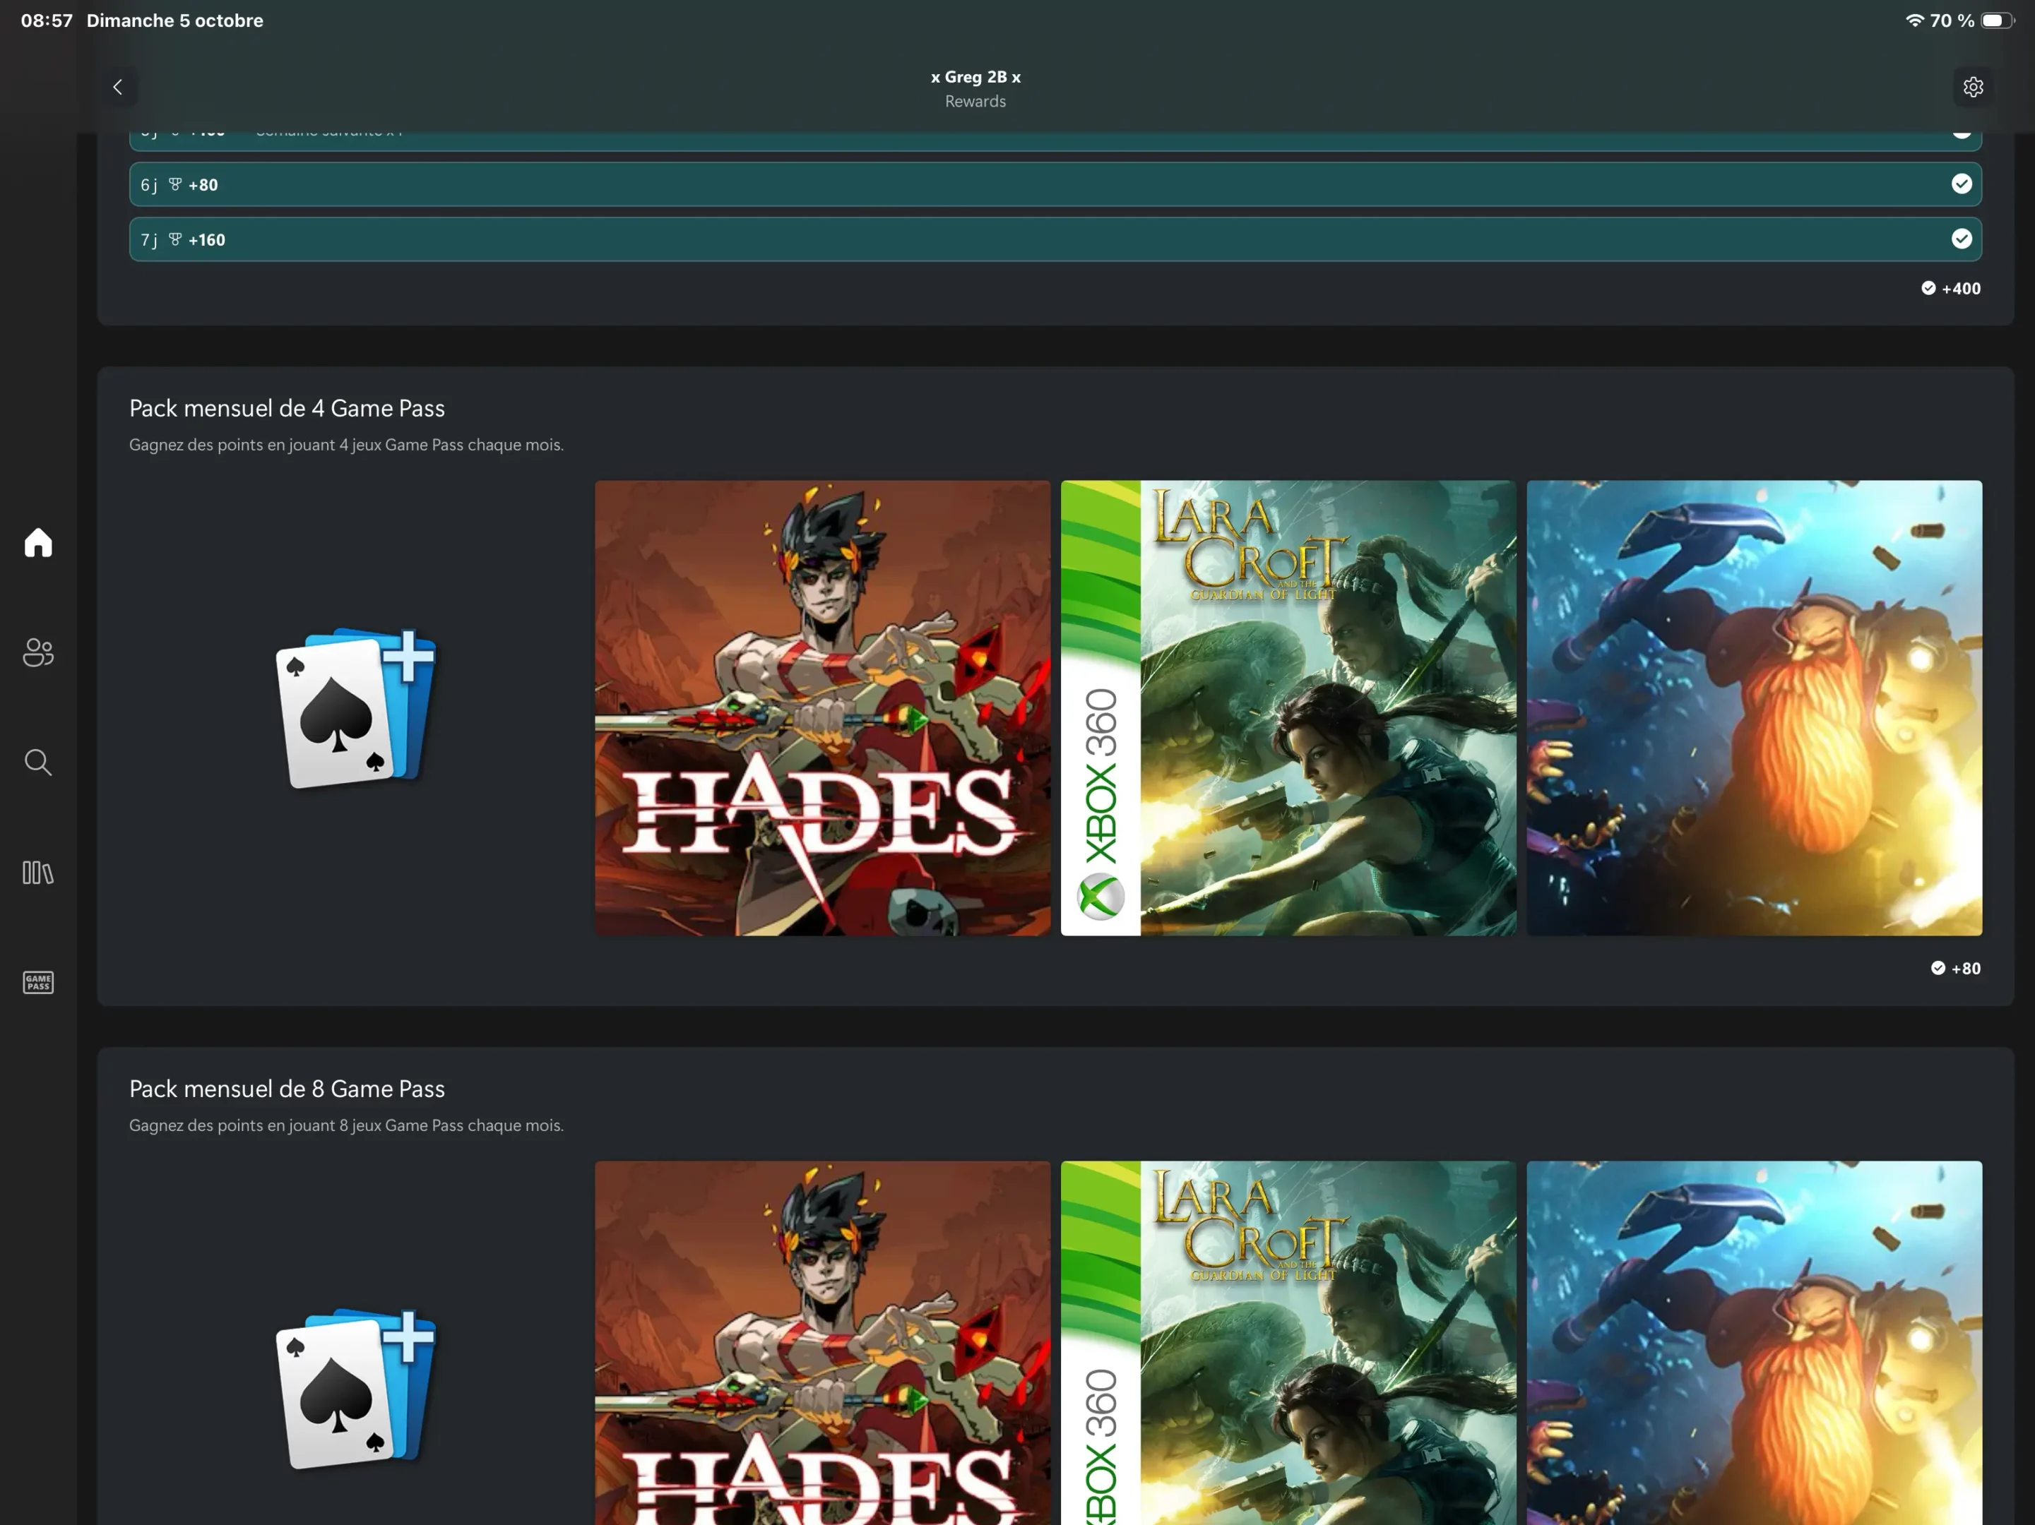
Task: Open the bearded dwarf game cover in 4-game pack
Action: pos(1753,707)
